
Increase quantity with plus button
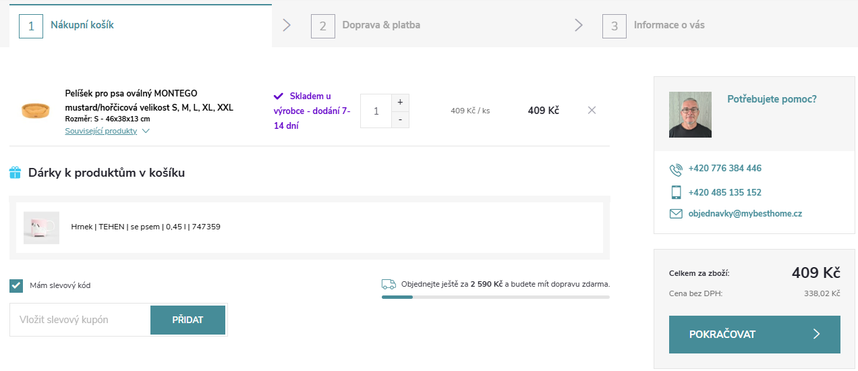(400, 102)
